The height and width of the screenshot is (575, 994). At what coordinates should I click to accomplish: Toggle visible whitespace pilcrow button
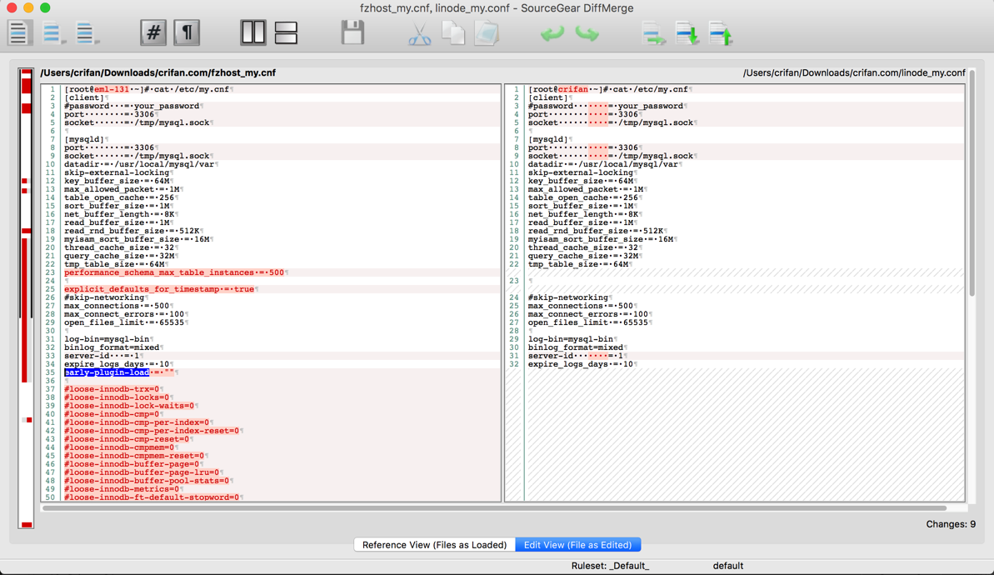click(187, 32)
